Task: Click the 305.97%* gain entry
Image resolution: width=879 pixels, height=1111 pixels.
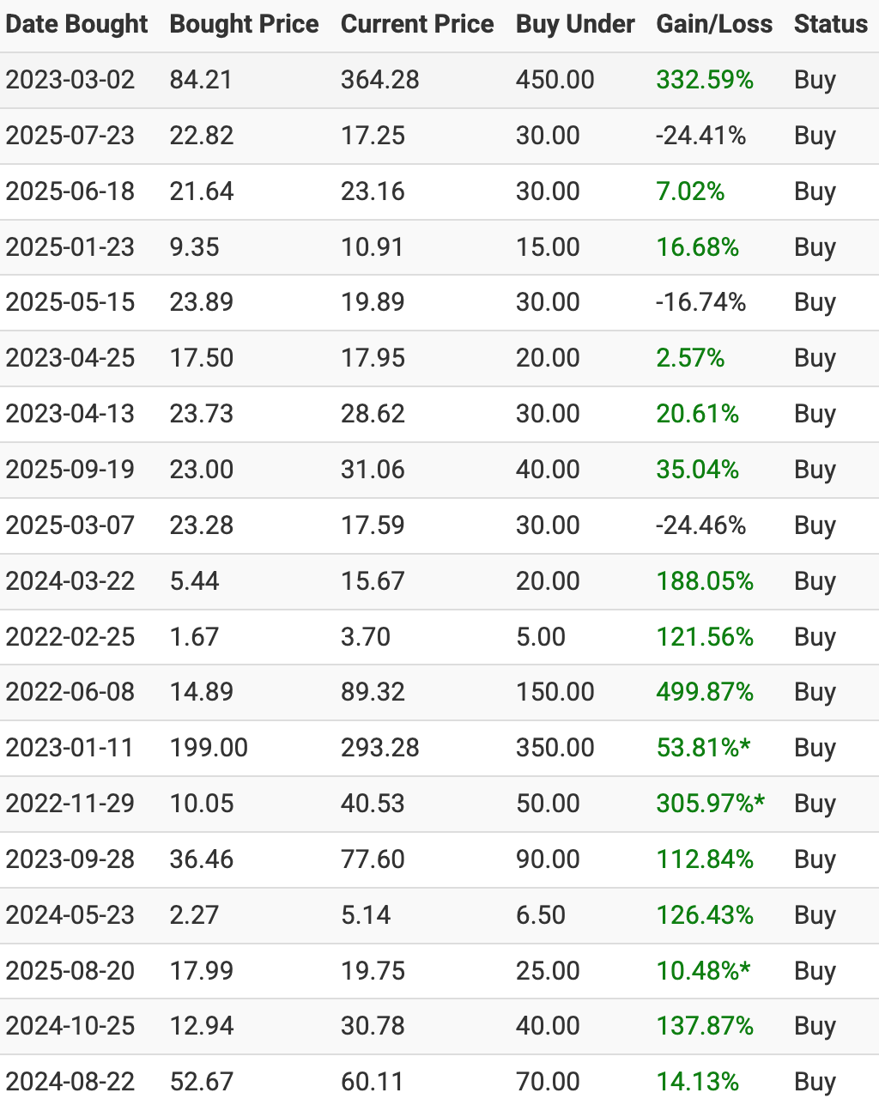Action: coord(710,804)
